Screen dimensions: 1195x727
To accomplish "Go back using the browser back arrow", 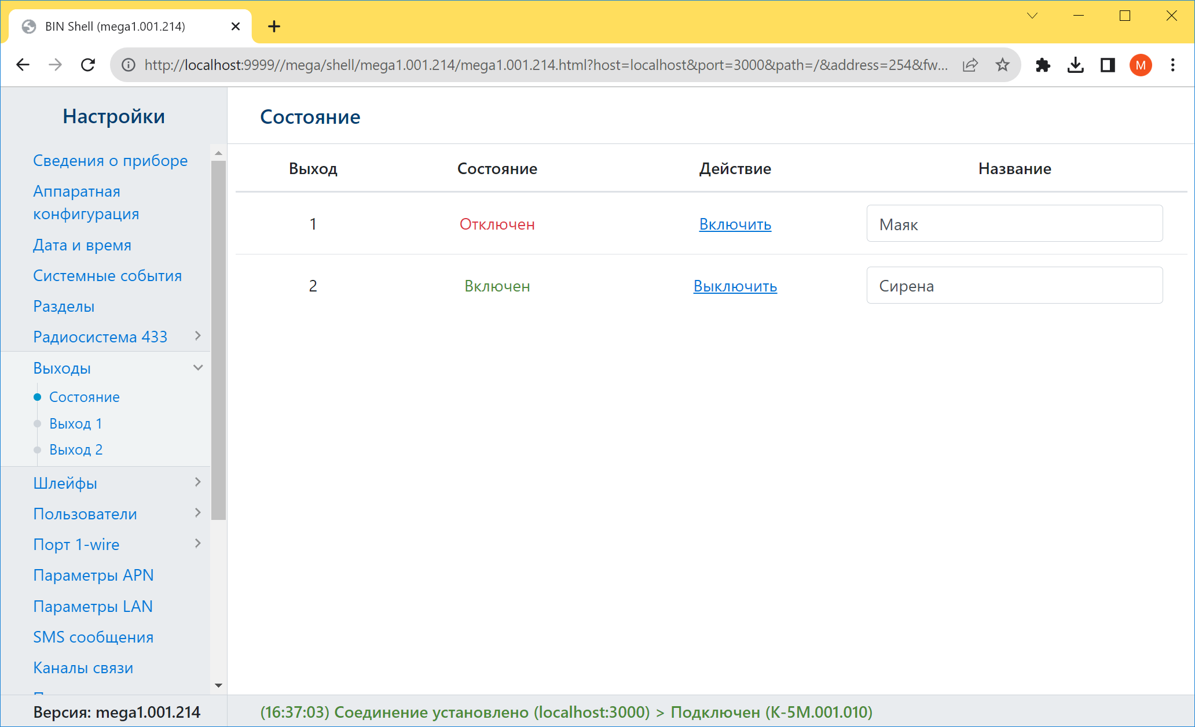I will pos(23,65).
